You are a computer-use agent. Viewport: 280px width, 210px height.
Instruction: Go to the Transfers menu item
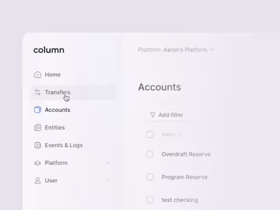[x=73, y=92]
